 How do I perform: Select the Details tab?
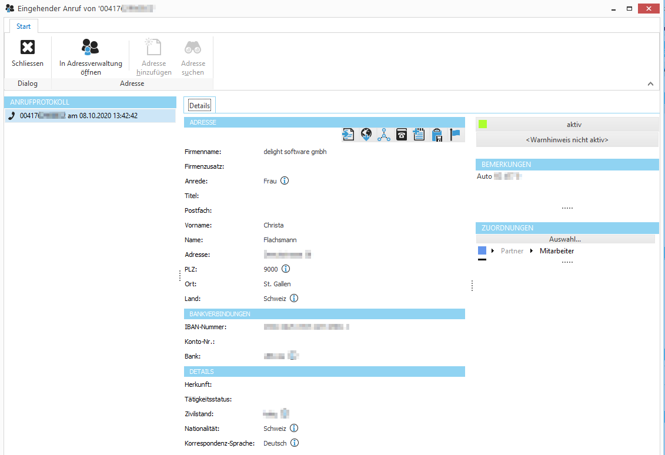coord(199,105)
